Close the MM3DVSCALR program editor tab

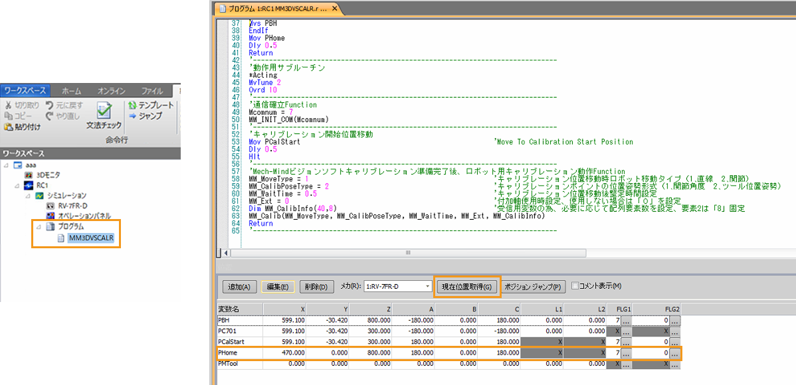(x=335, y=9)
